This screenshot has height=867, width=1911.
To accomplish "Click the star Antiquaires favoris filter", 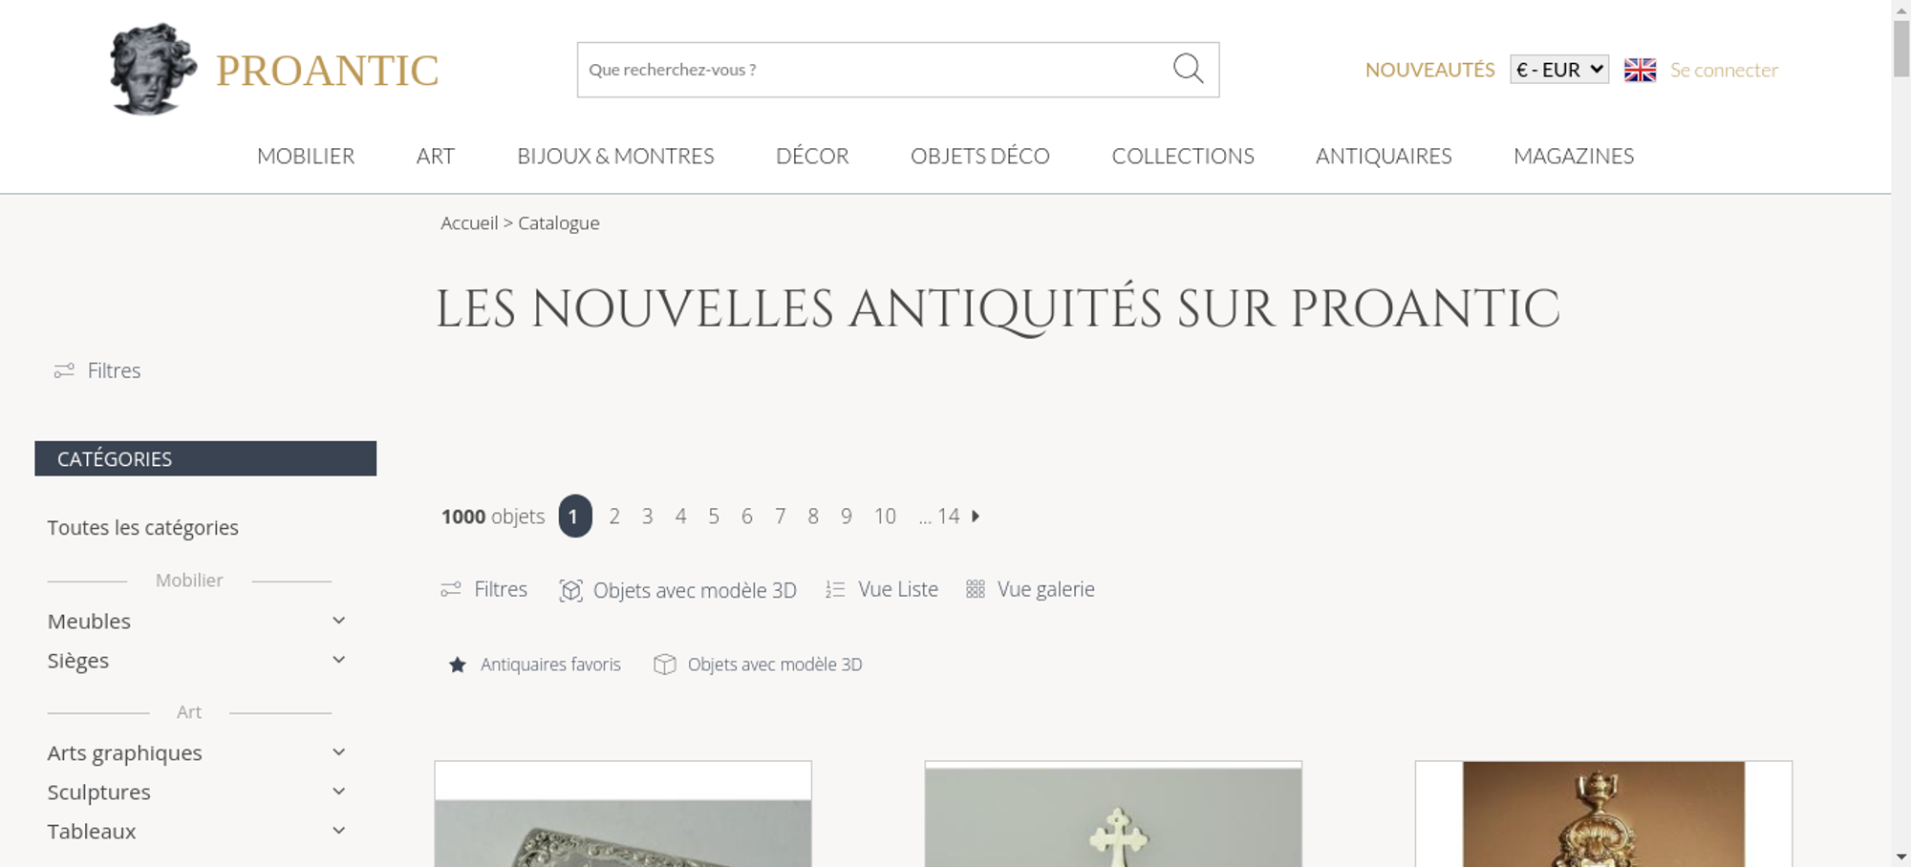I will (x=534, y=665).
